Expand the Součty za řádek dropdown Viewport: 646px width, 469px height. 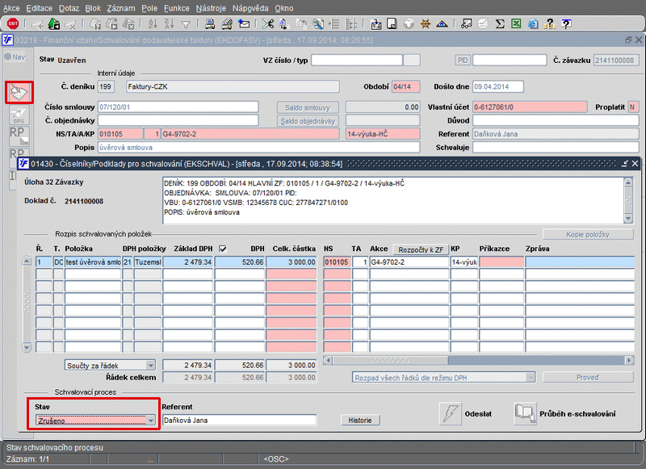(149, 366)
